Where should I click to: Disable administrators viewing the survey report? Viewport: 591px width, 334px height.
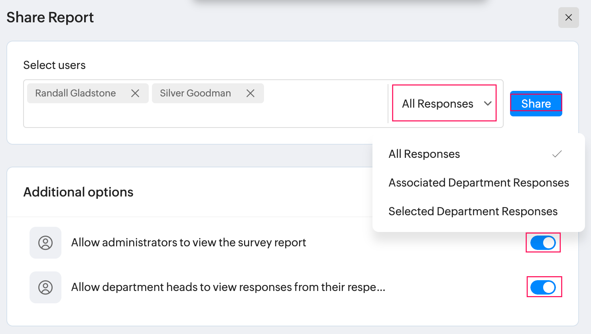coord(543,243)
